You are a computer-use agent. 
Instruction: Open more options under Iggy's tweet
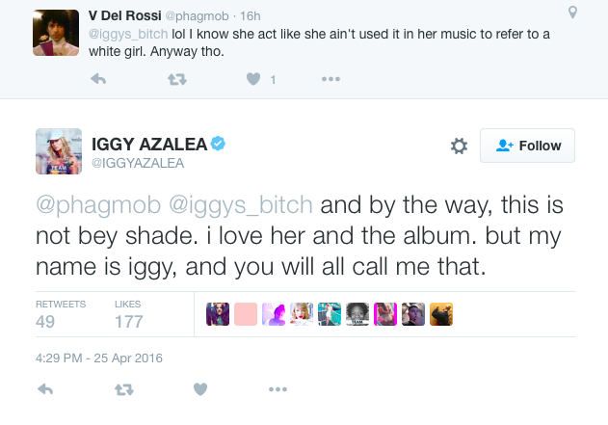coord(278,389)
